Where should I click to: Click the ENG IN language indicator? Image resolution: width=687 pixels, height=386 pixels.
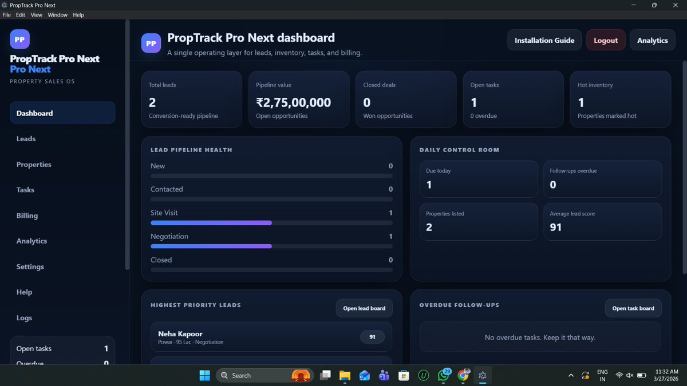coord(602,375)
